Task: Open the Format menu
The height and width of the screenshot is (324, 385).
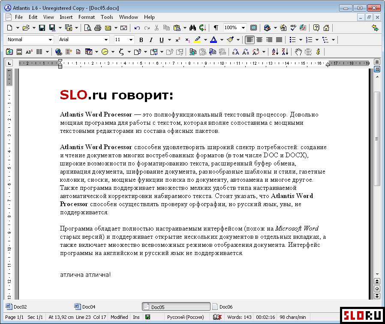Action: (x=86, y=17)
